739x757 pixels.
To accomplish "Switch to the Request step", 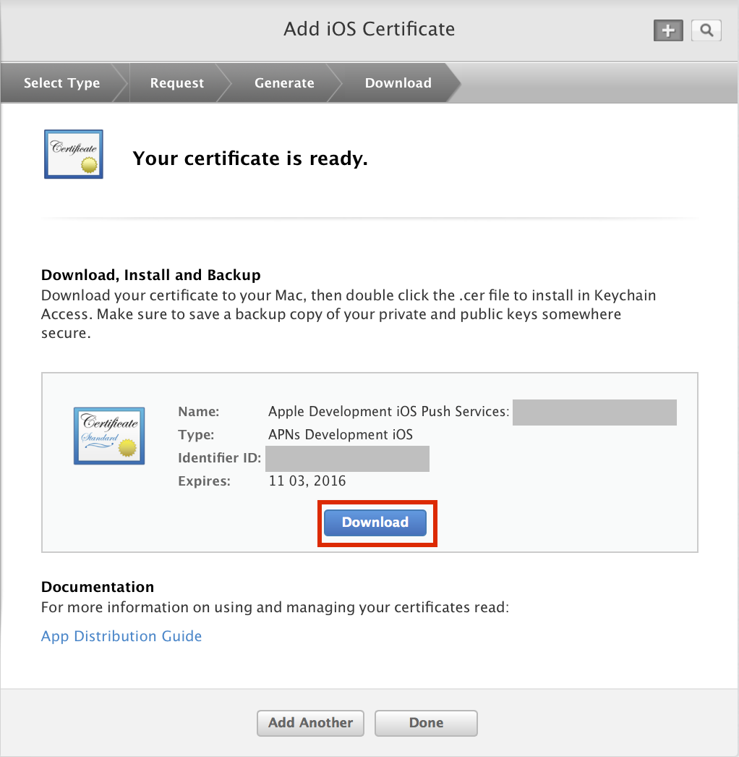I will pyautogui.click(x=177, y=83).
